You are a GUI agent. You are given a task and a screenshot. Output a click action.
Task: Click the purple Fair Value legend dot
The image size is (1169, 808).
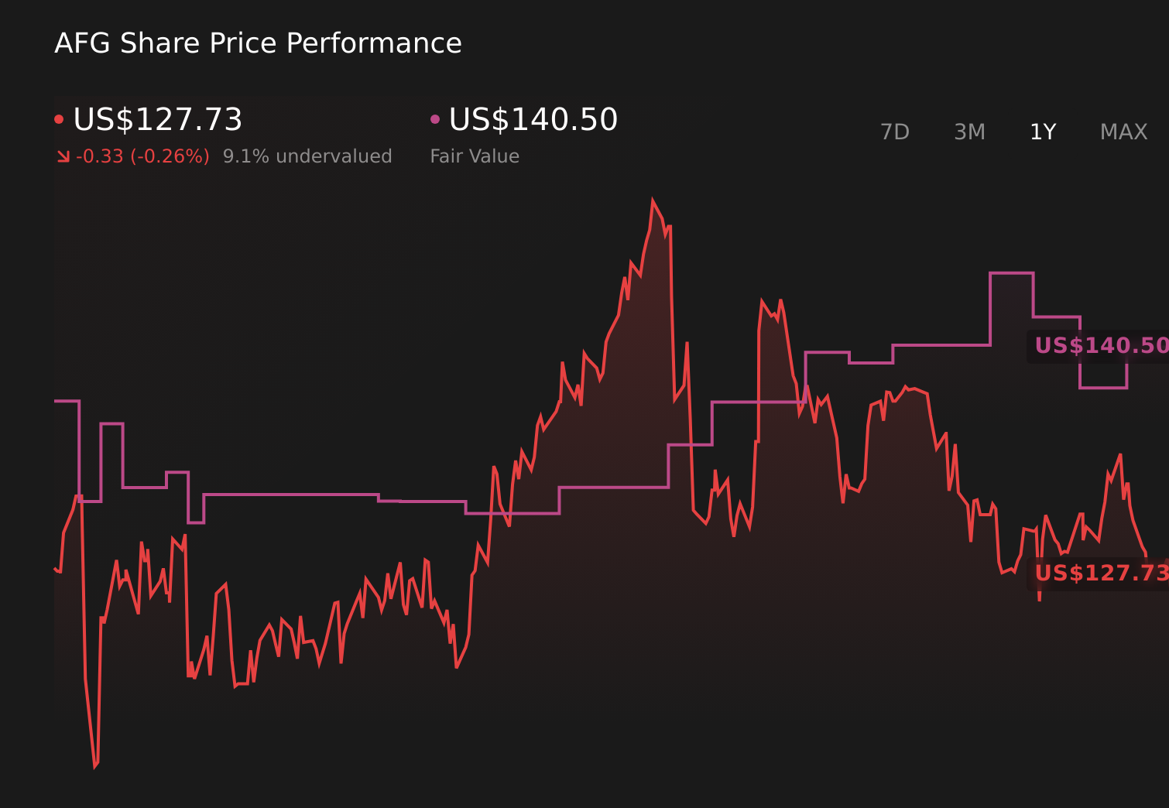click(x=435, y=118)
